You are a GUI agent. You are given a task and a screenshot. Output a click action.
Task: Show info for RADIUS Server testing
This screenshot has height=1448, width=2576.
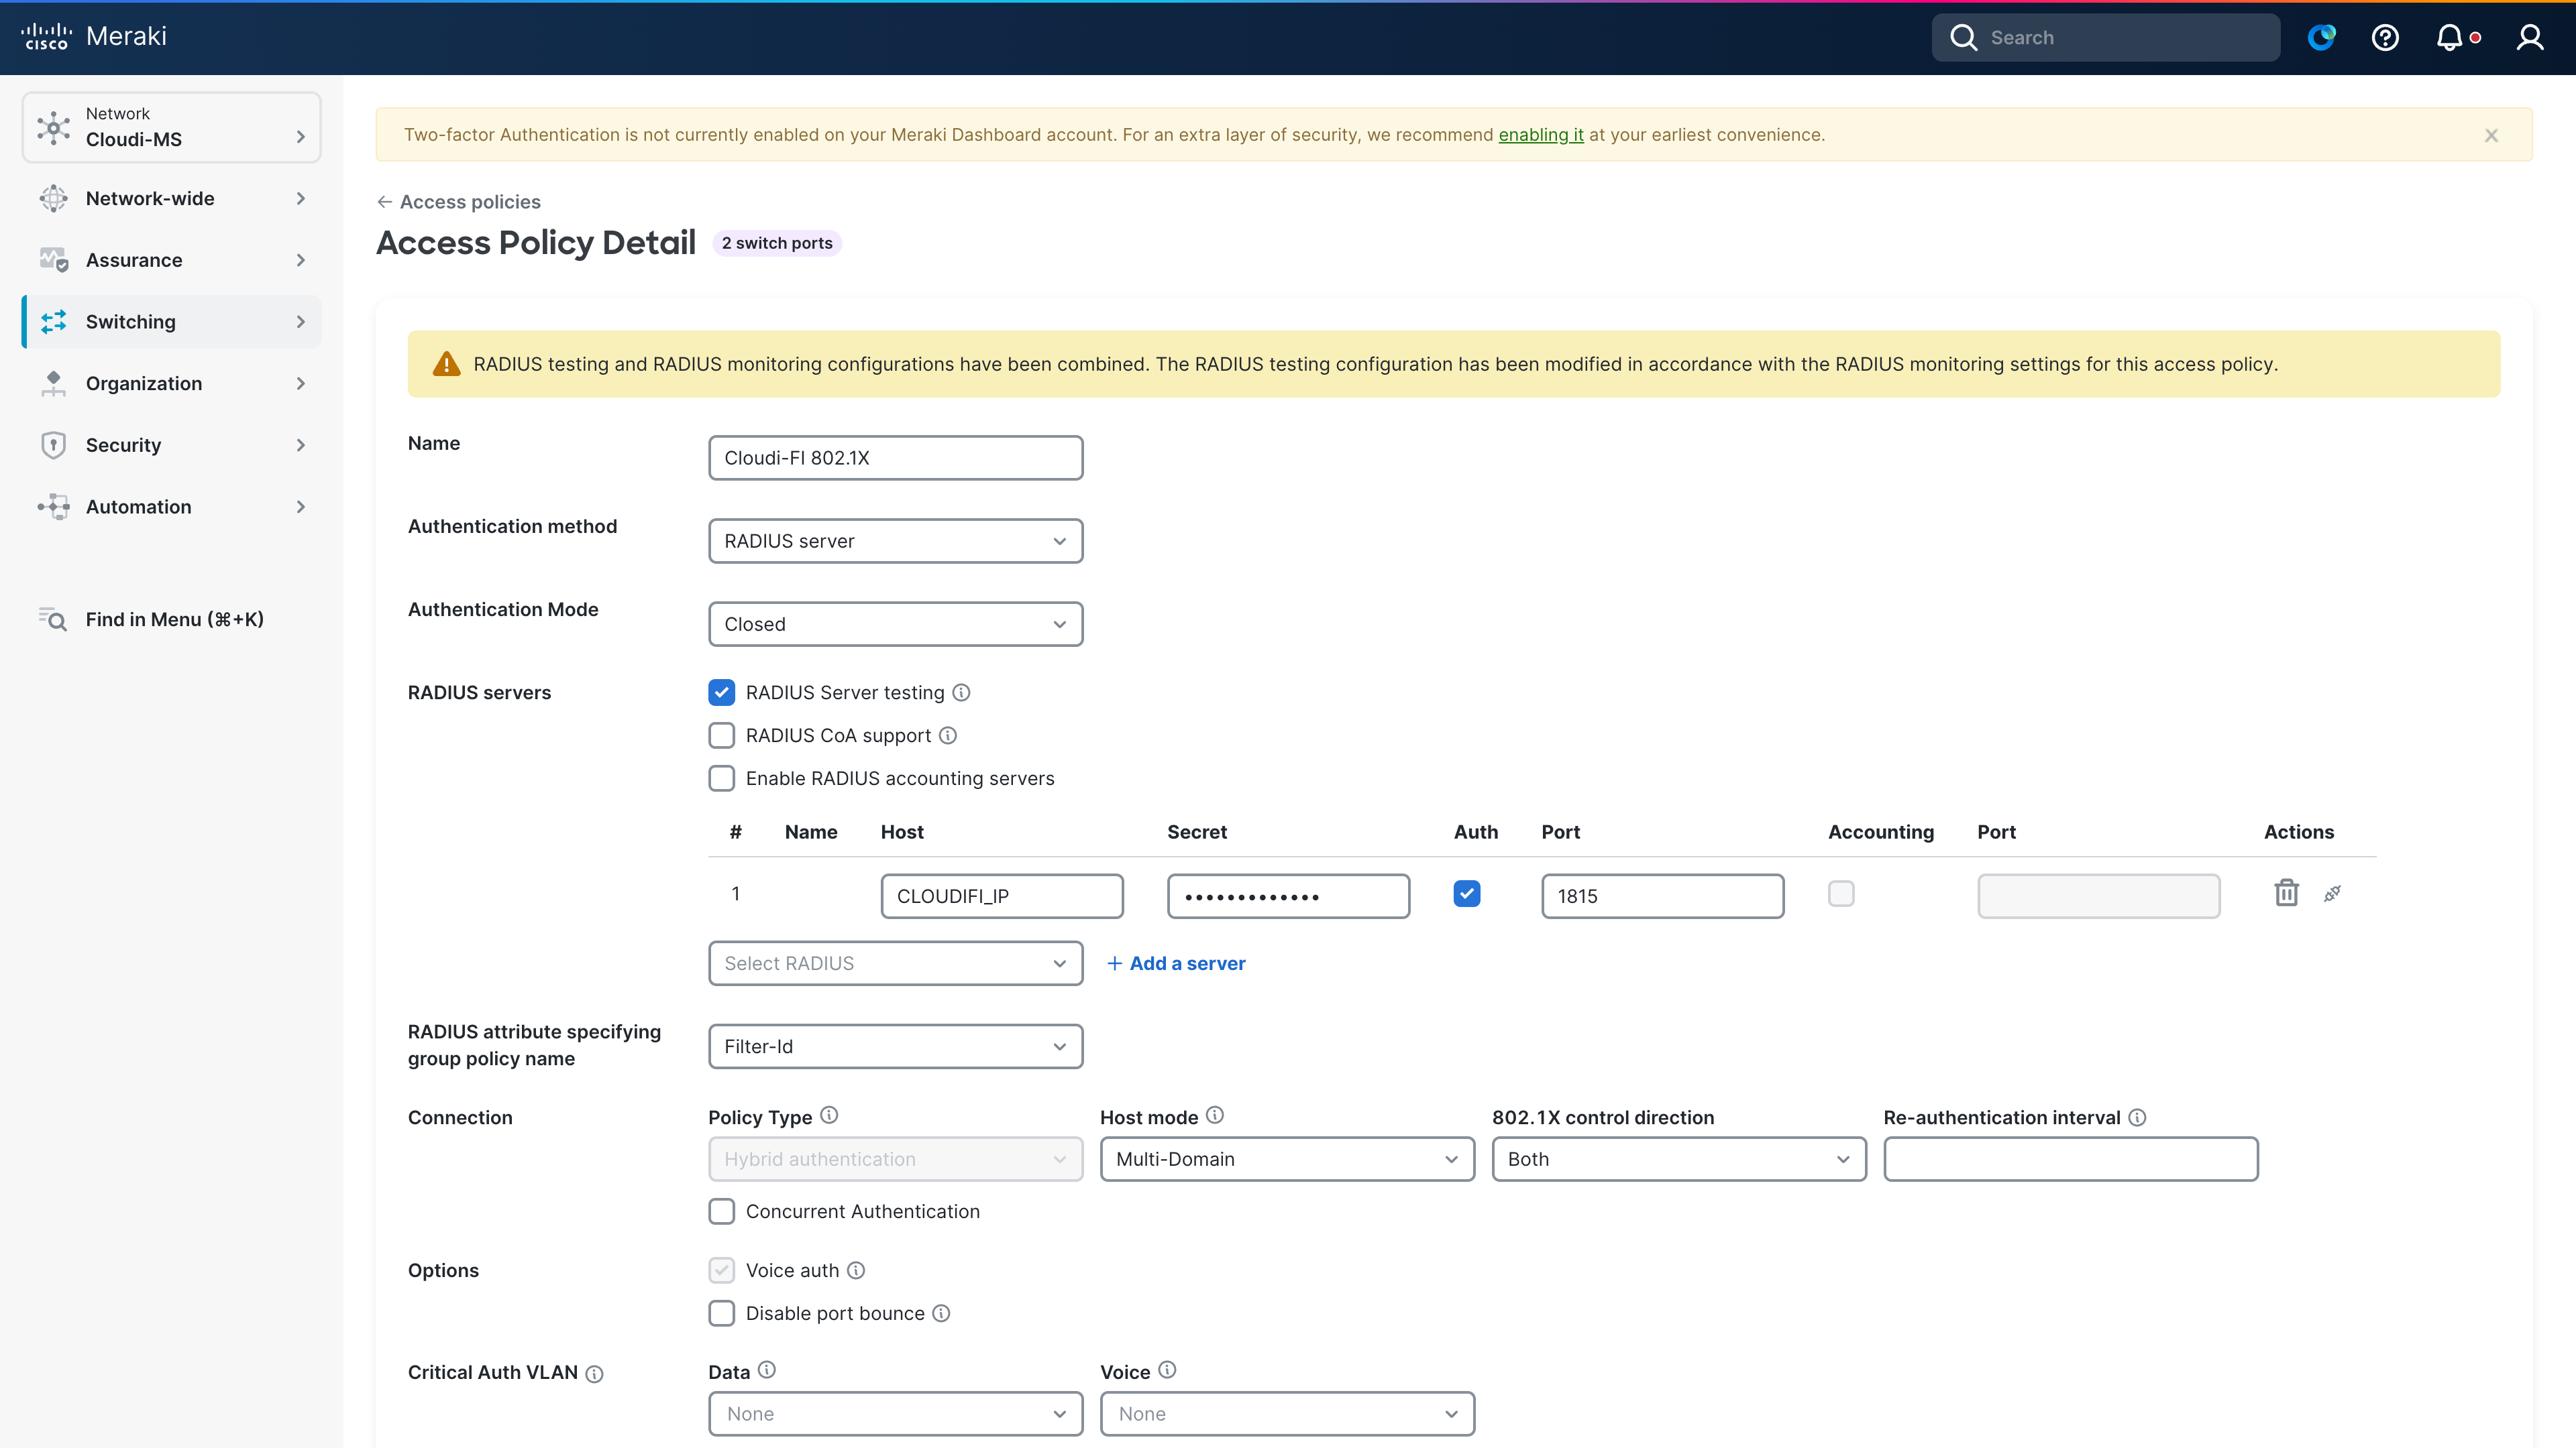coord(961,692)
